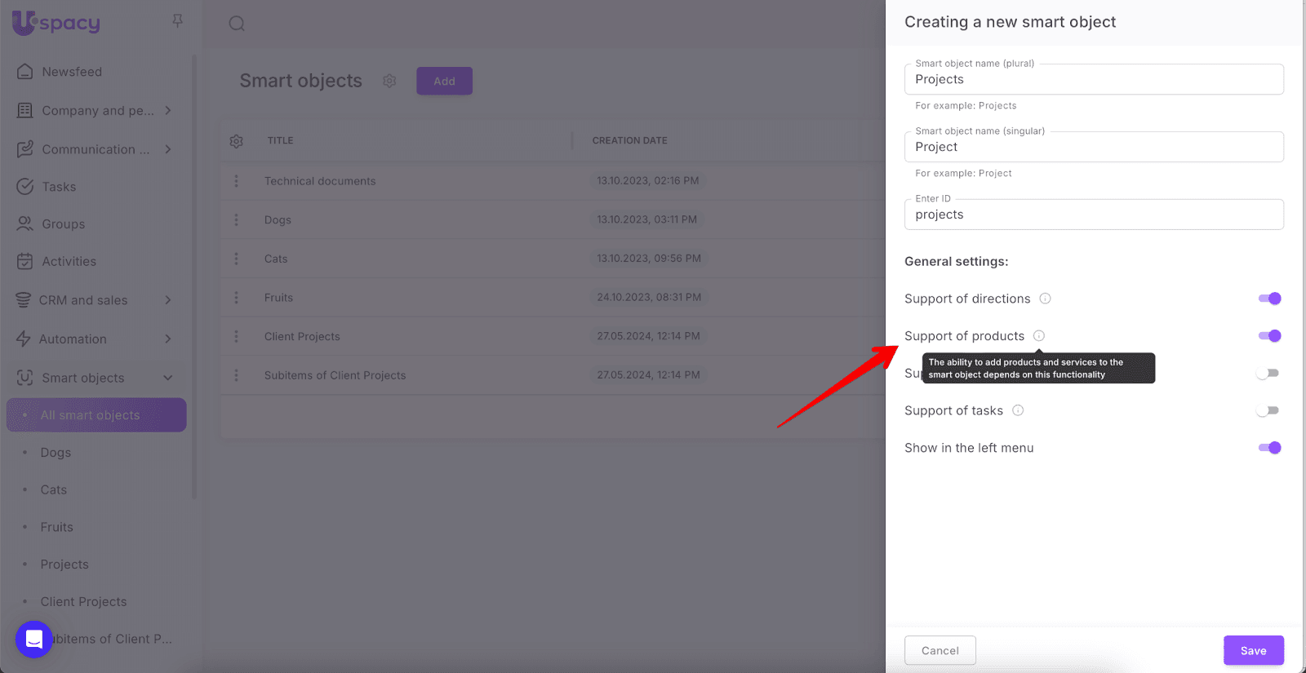Click the pin sidebar icon
Viewport: 1306px width, 673px height.
tap(177, 21)
